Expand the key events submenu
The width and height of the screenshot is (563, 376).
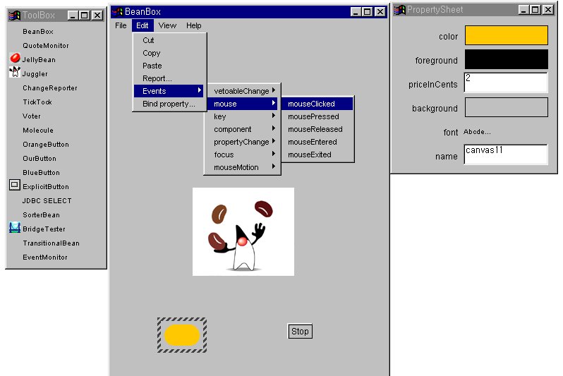[x=243, y=116]
